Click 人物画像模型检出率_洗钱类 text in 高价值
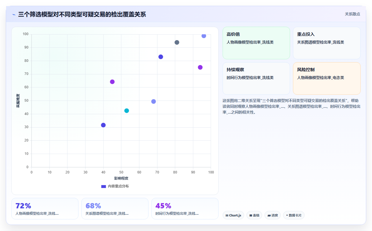 coord(250,42)
